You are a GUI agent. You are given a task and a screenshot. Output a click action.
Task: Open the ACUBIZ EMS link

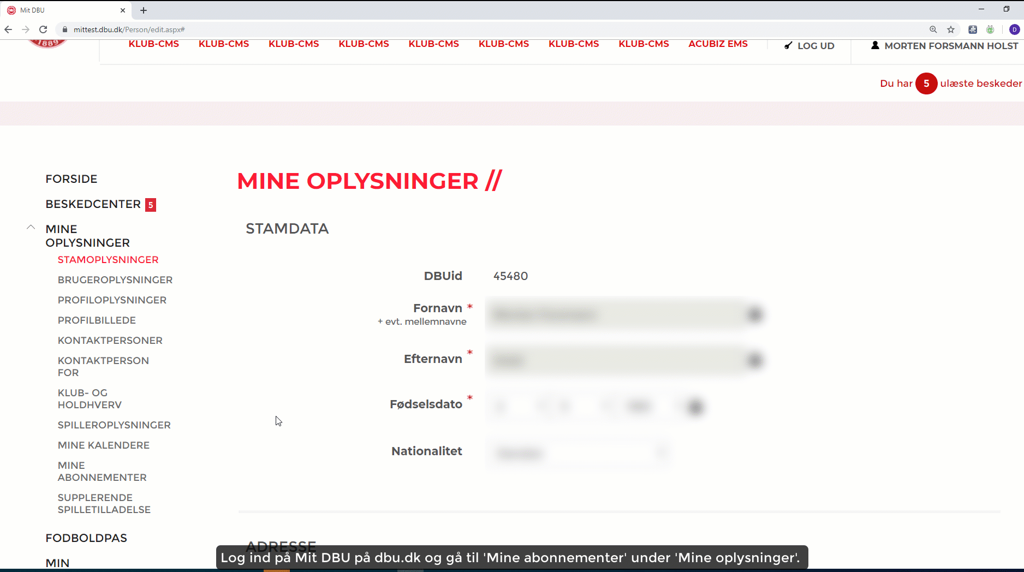pyautogui.click(x=718, y=44)
